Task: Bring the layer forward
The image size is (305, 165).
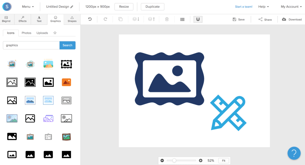Action: [151, 19]
